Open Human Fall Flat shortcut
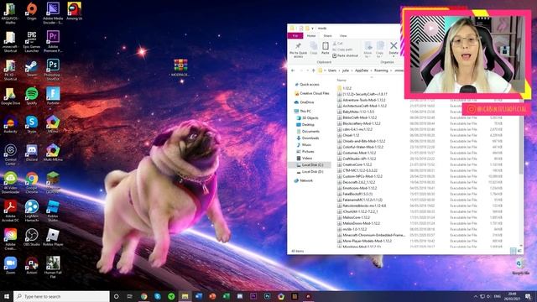The height and width of the screenshot is (302, 537). [x=53, y=268]
